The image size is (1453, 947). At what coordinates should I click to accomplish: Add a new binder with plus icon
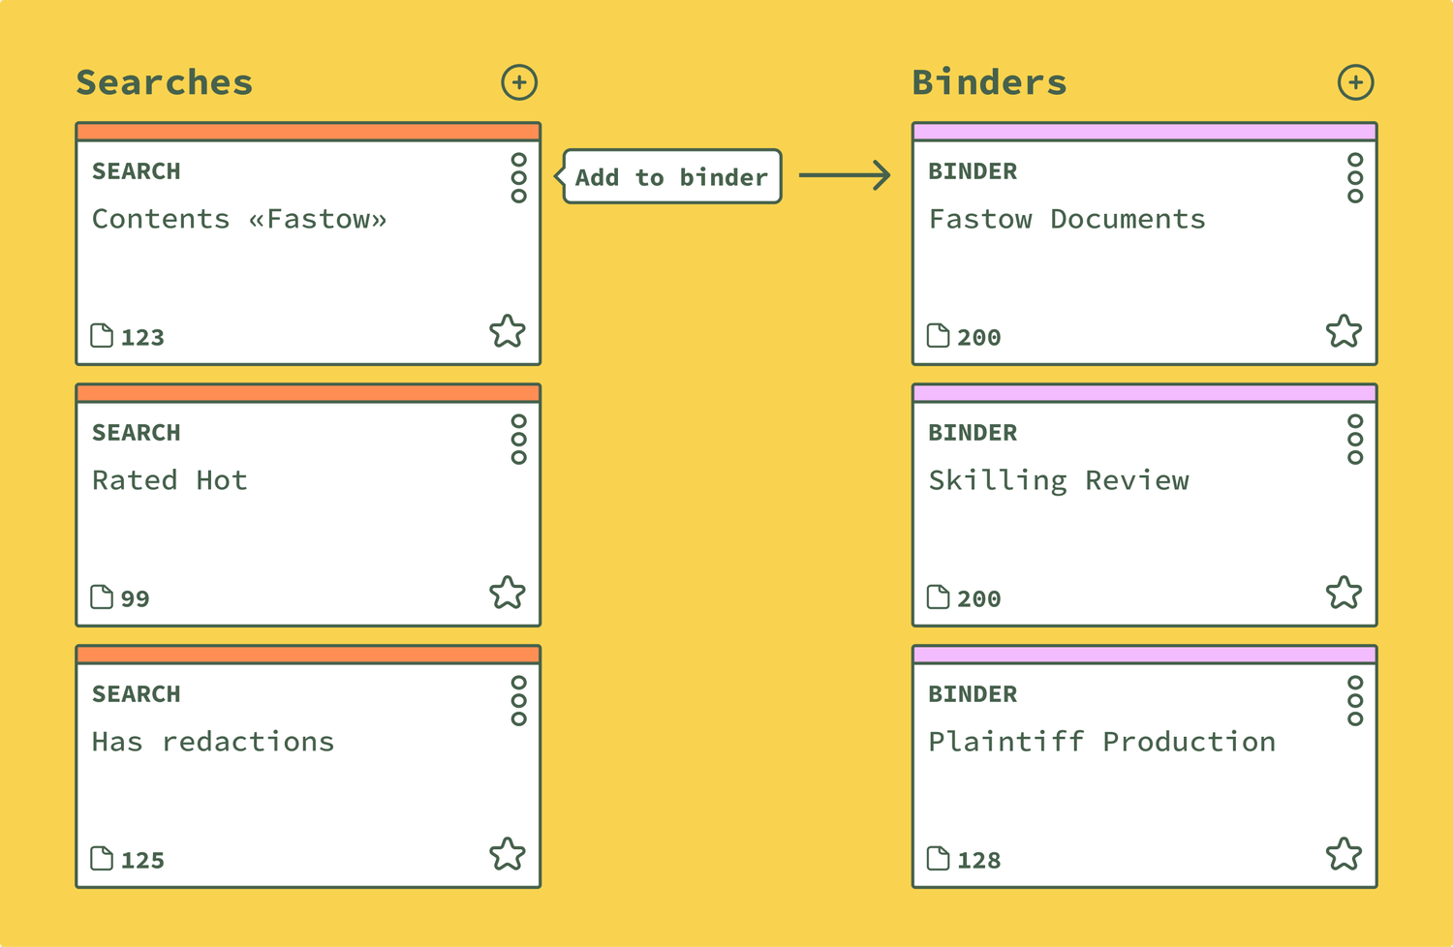pyautogui.click(x=1355, y=82)
